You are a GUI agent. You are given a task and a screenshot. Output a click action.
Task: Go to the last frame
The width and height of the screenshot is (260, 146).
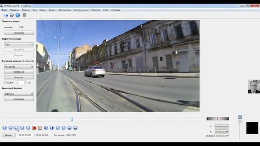pos(63,128)
